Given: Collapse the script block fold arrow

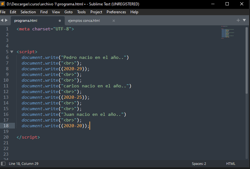Looking at the screenshot, I should point(12,52).
